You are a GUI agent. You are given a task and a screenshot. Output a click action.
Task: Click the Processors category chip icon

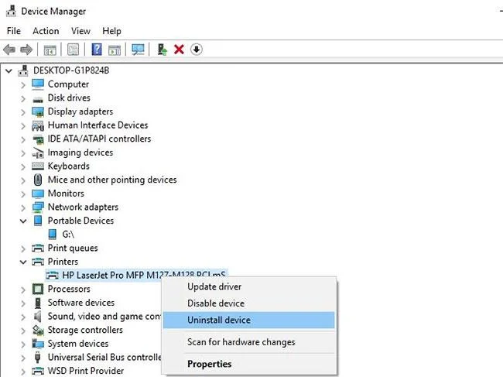(x=38, y=289)
